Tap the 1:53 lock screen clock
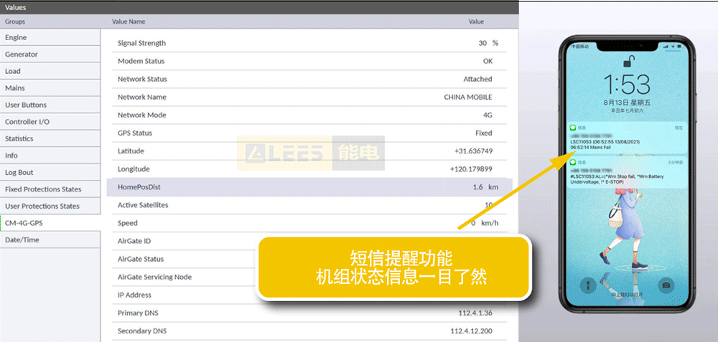The width and height of the screenshot is (718, 342). 627,84
